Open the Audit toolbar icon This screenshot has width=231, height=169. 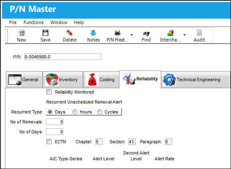pos(199,33)
